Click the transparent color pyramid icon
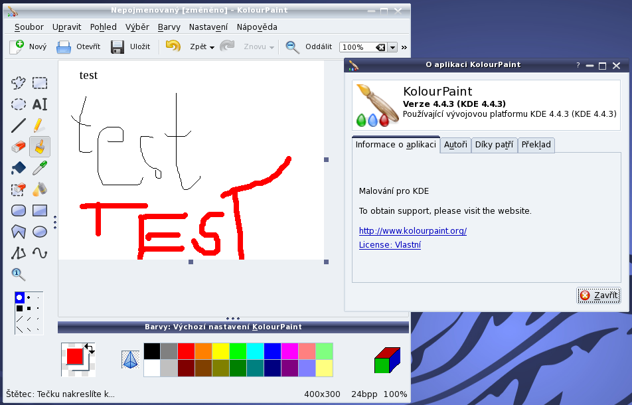 pos(130,359)
